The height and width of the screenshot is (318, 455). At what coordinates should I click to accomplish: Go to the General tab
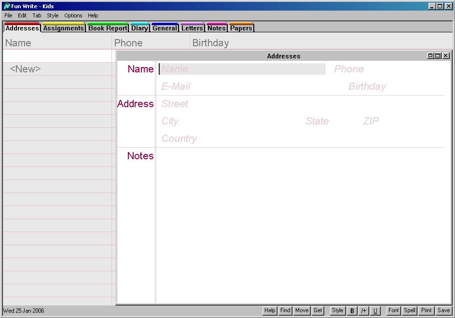coord(165,28)
